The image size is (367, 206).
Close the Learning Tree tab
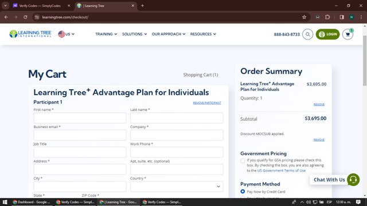click(x=132, y=6)
